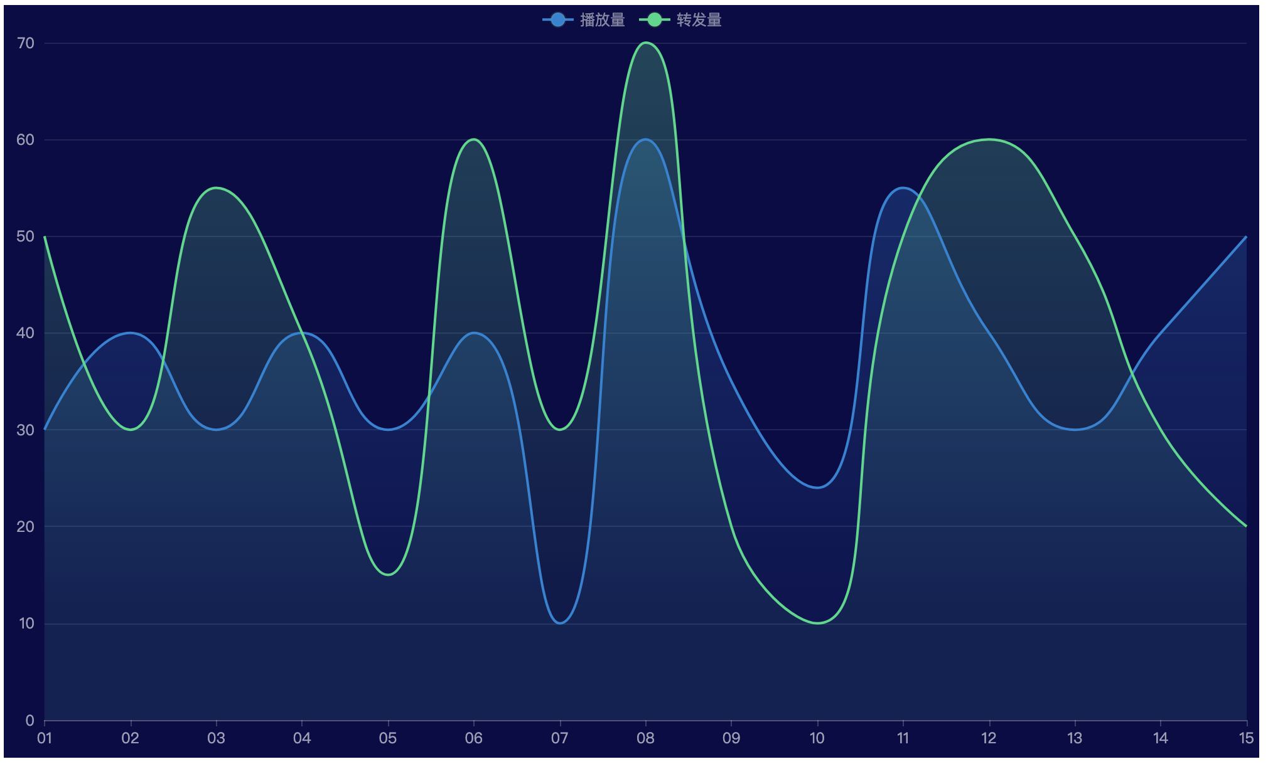
Task: Toggle the blue 播放量 legend marker
Action: 557,20
